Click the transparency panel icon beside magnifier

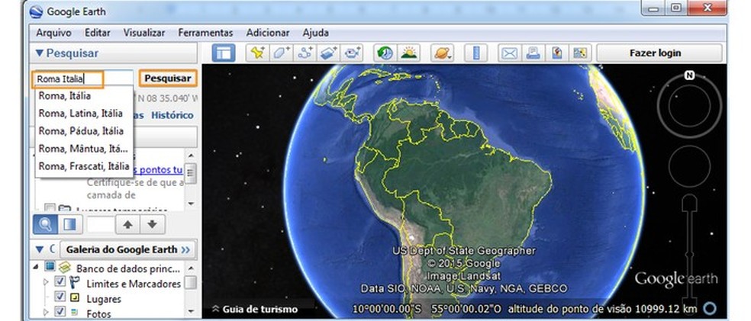[70, 224]
